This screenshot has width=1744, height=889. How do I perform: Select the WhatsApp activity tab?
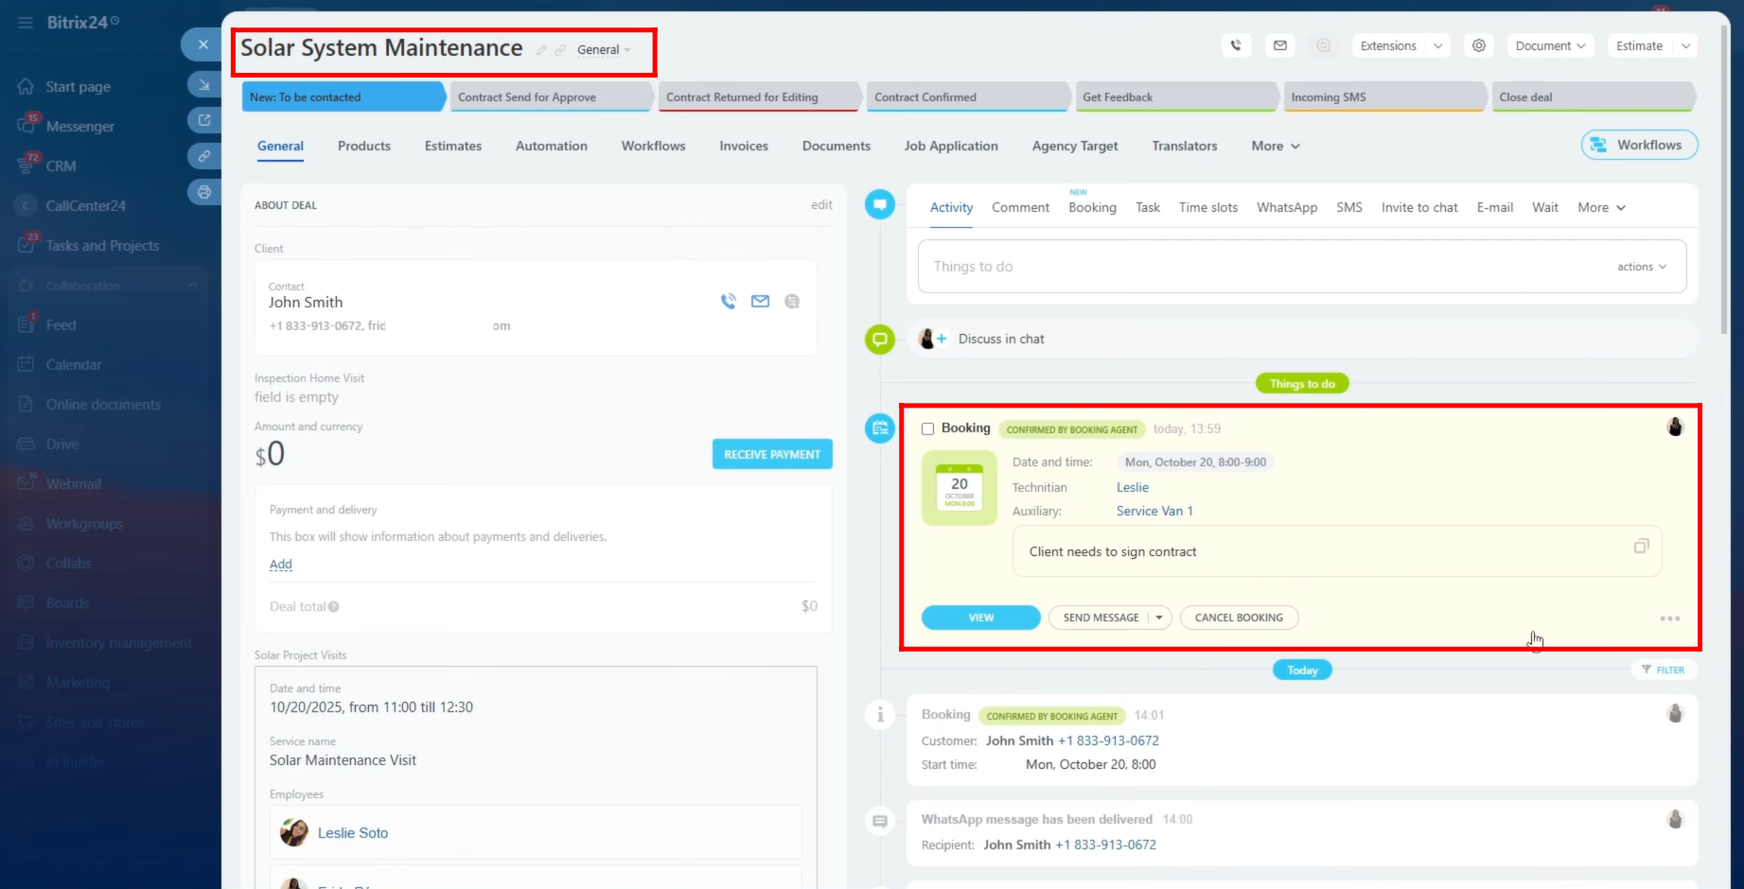(x=1286, y=207)
